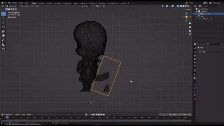Open the Render menu
224x126 pixels.
(14, 3)
